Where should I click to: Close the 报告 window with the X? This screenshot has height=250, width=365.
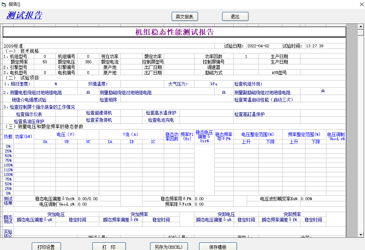click(361, 4)
